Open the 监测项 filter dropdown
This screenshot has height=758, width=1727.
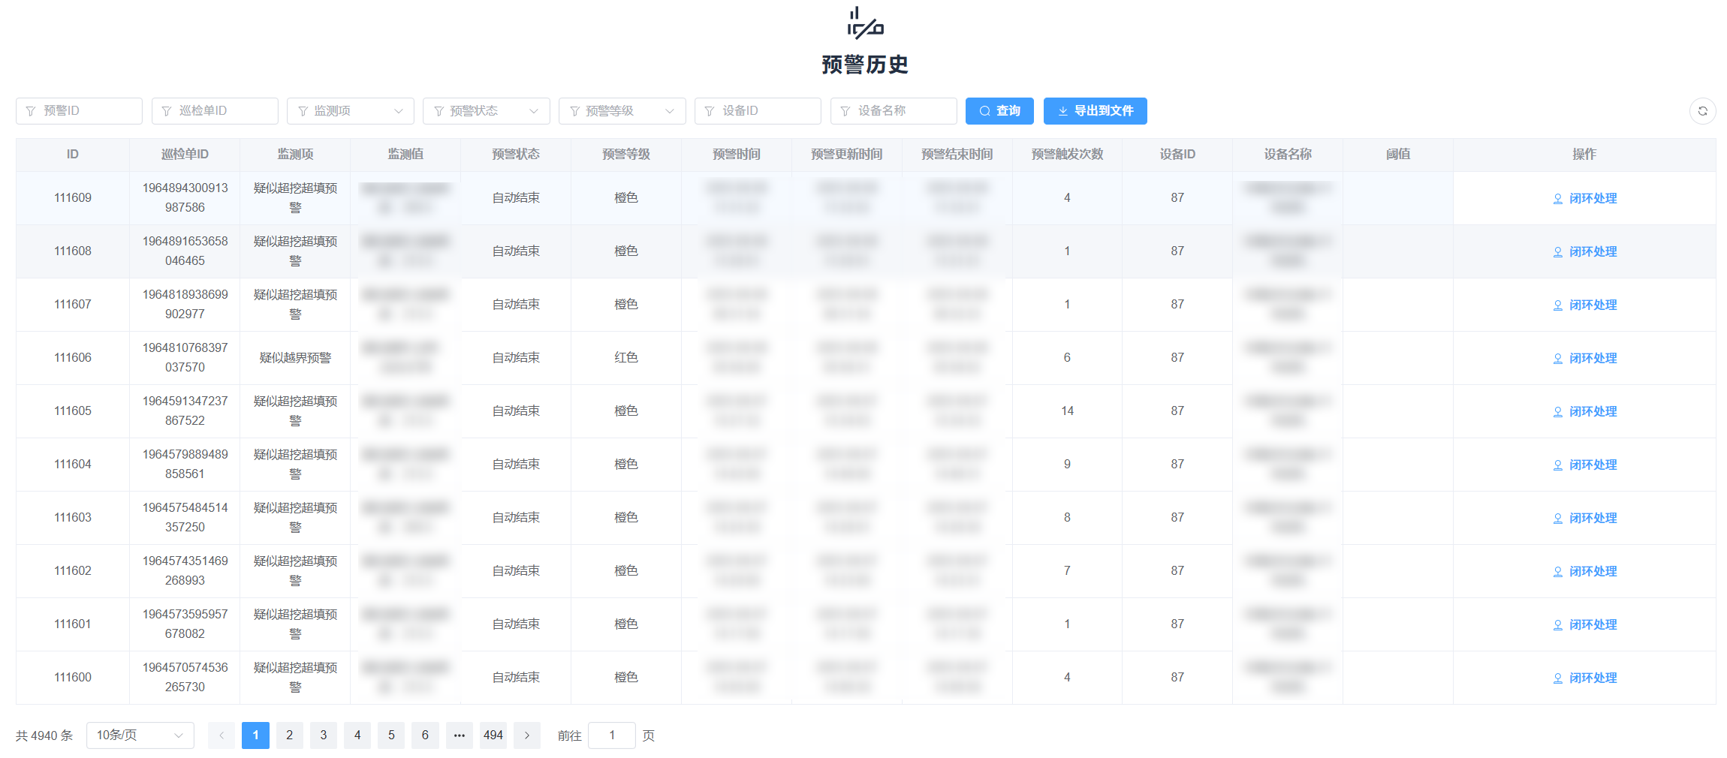pos(350,111)
